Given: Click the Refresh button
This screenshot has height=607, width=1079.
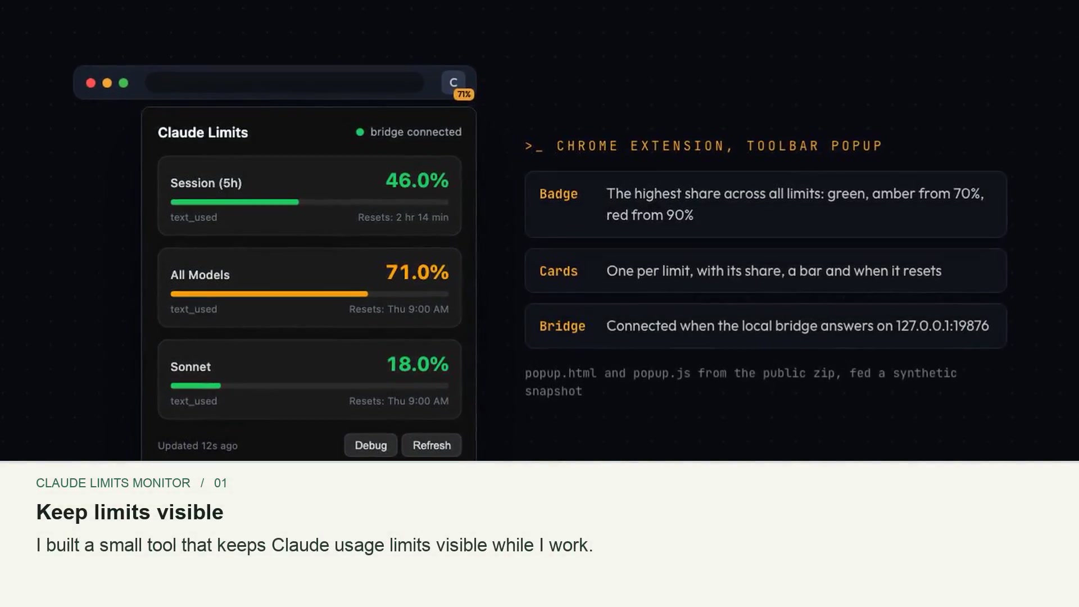Looking at the screenshot, I should pyautogui.click(x=432, y=445).
